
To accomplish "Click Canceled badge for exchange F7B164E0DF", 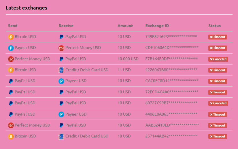I will click(218, 59).
